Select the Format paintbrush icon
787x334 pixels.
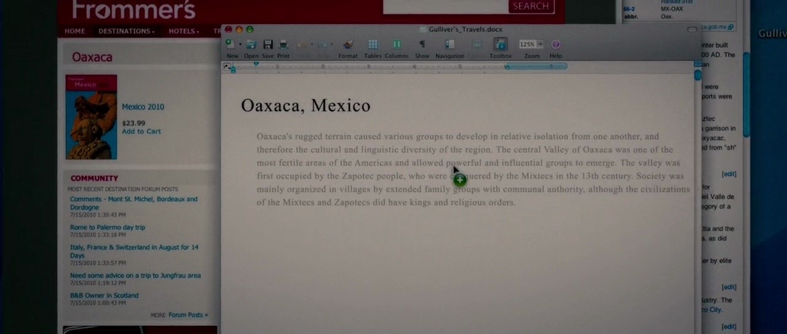point(348,44)
